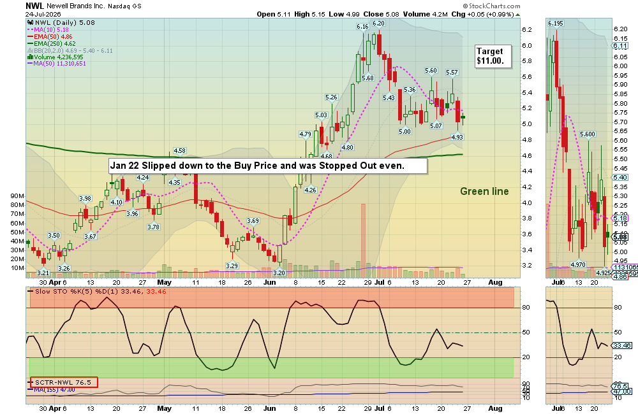Click the 4.79 price label

305,134
